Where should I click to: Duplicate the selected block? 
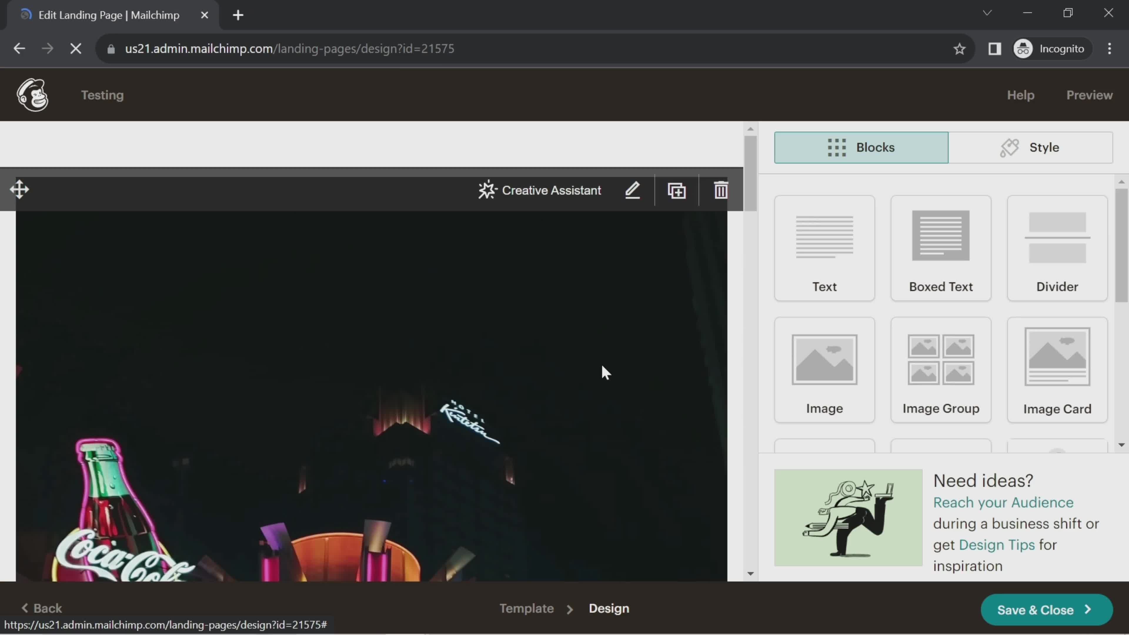(677, 190)
